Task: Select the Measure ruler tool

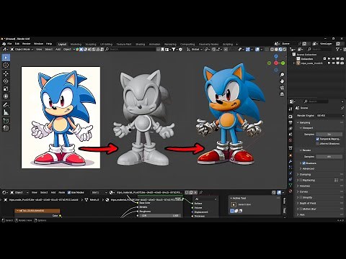Action: pos(6,112)
